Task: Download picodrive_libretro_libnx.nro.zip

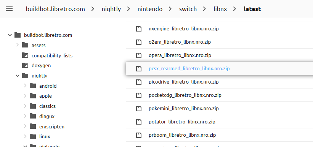Action: click(184, 82)
